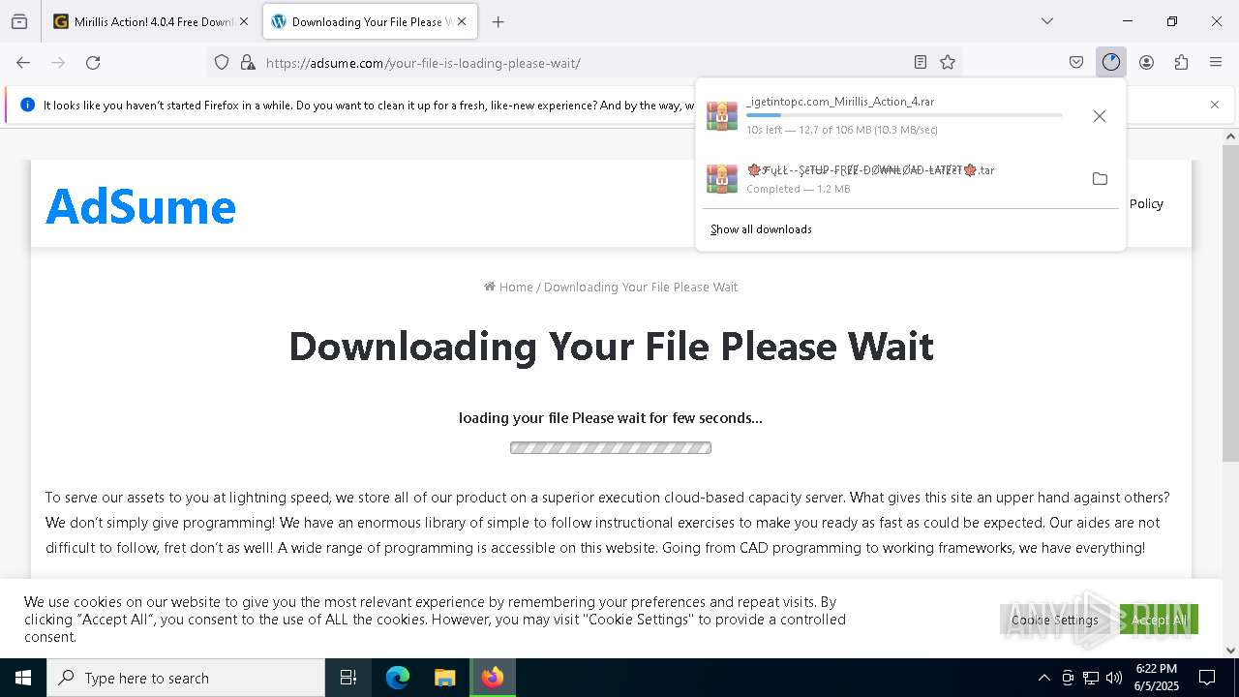Open a new tab
The height and width of the screenshot is (697, 1239).
(499, 21)
